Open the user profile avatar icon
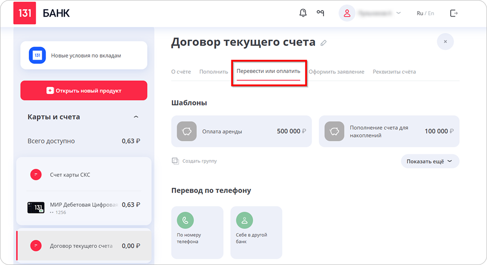 pos(347,13)
